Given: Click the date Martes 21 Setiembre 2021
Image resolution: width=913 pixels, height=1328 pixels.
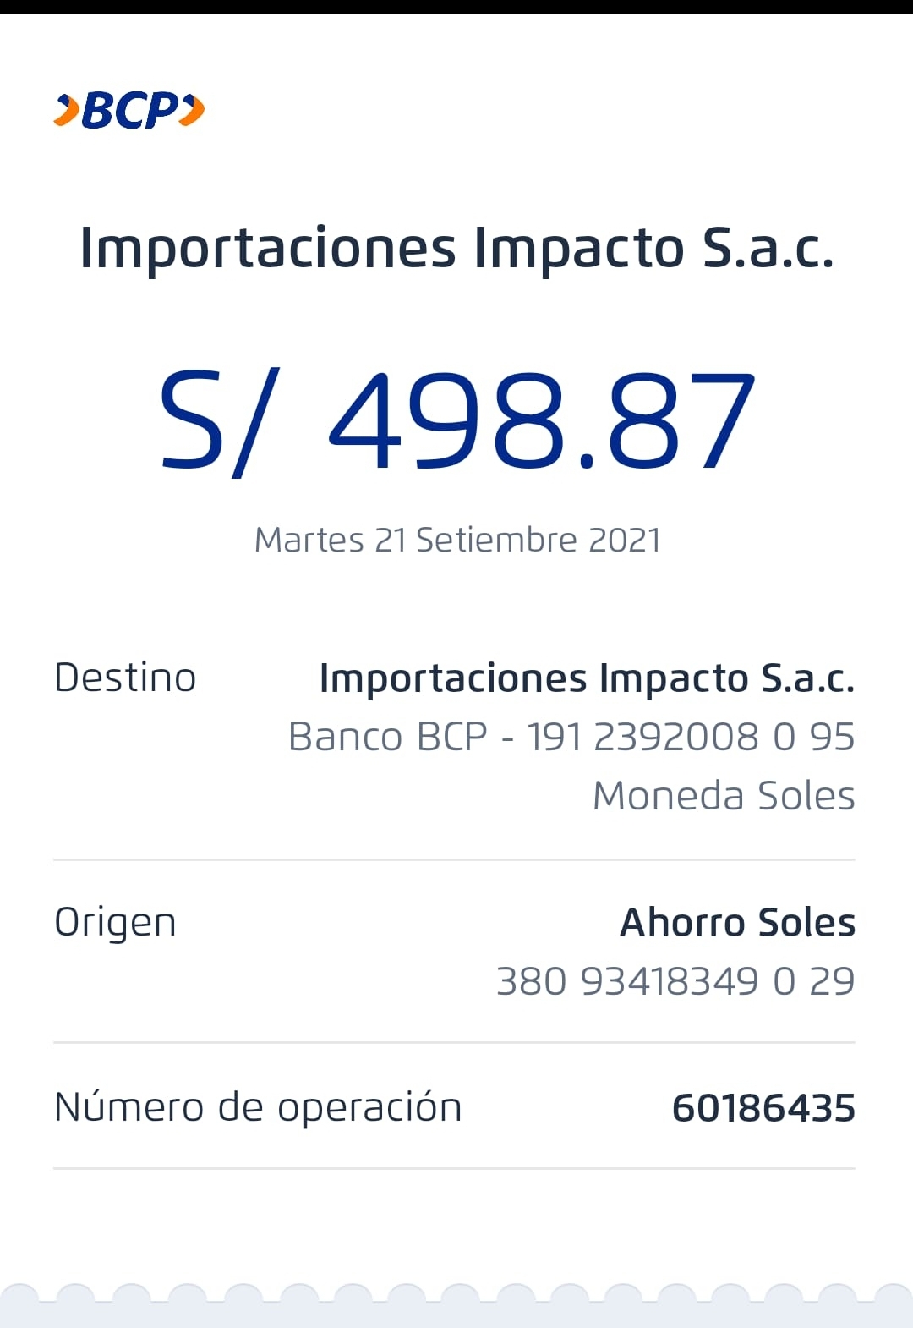Looking at the screenshot, I should click(457, 540).
